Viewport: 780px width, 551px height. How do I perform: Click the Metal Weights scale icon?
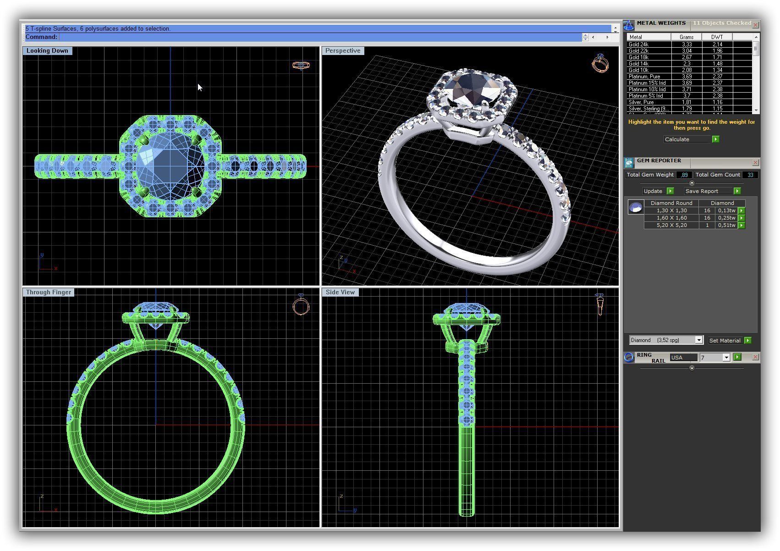tap(629, 26)
